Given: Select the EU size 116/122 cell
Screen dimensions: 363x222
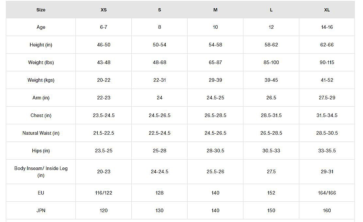Looking at the screenshot, I should point(104,193).
